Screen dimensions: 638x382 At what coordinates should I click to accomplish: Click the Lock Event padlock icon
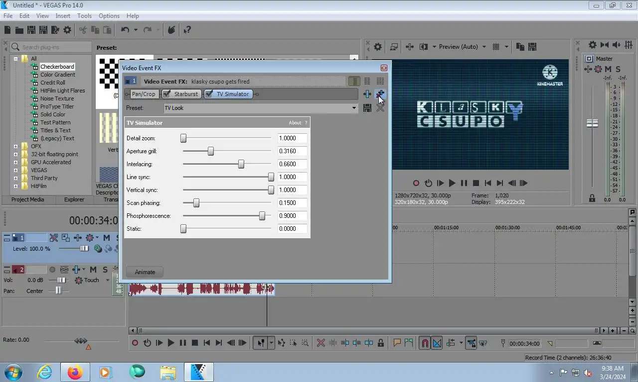[x=381, y=343]
